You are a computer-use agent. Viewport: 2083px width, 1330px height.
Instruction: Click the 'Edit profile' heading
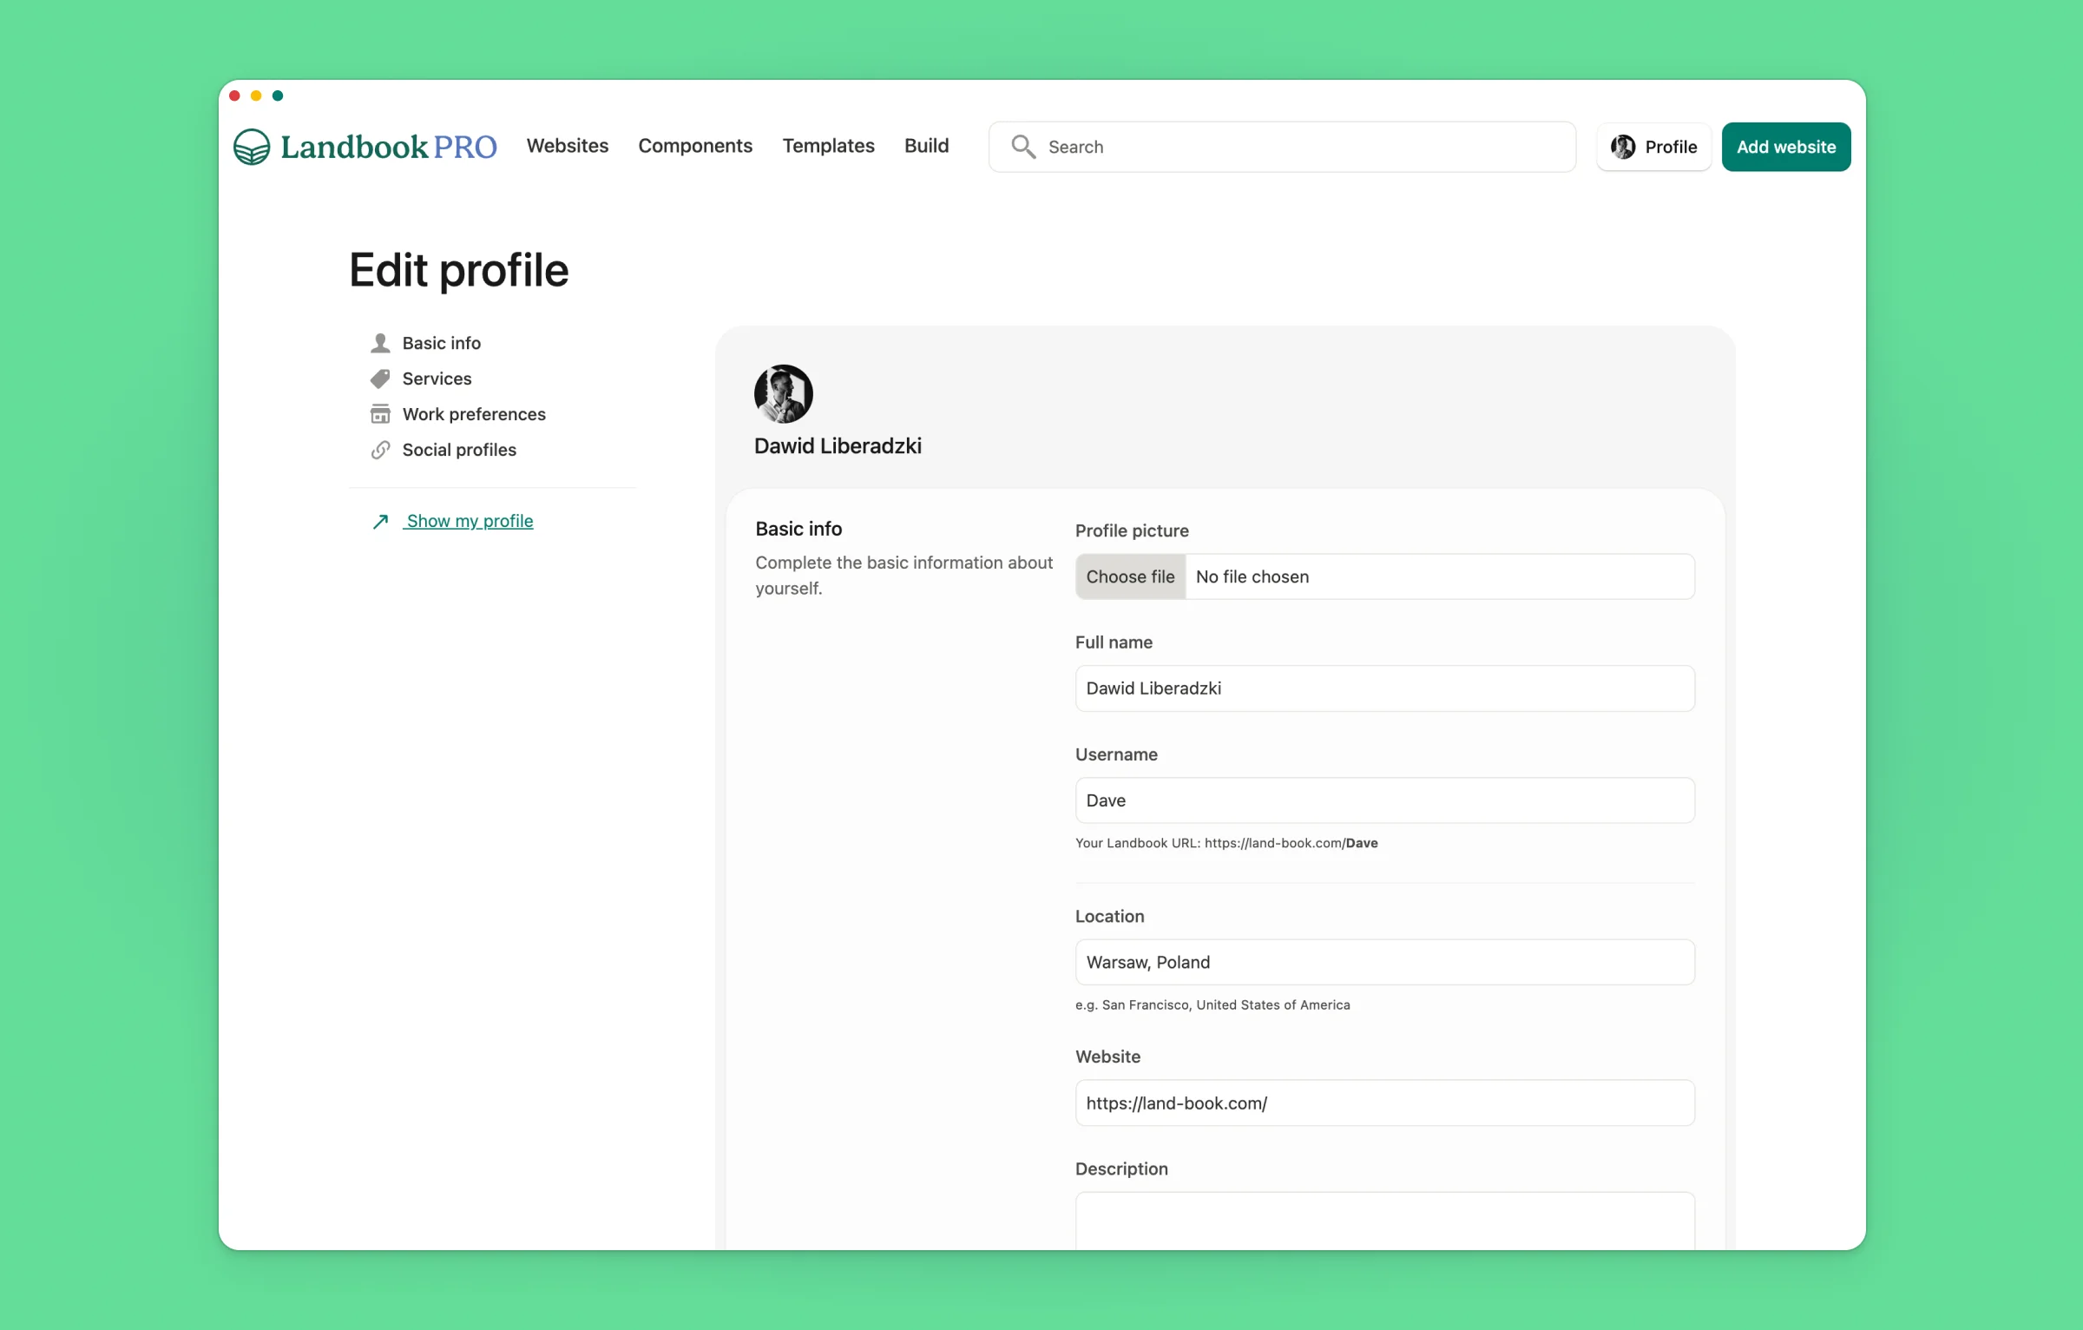tap(458, 270)
